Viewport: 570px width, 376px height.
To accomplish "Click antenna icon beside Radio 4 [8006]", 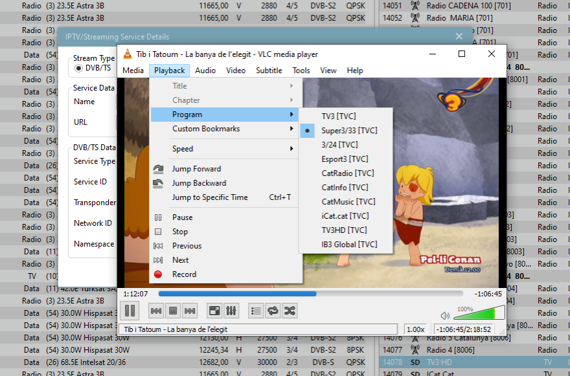I will (415, 350).
